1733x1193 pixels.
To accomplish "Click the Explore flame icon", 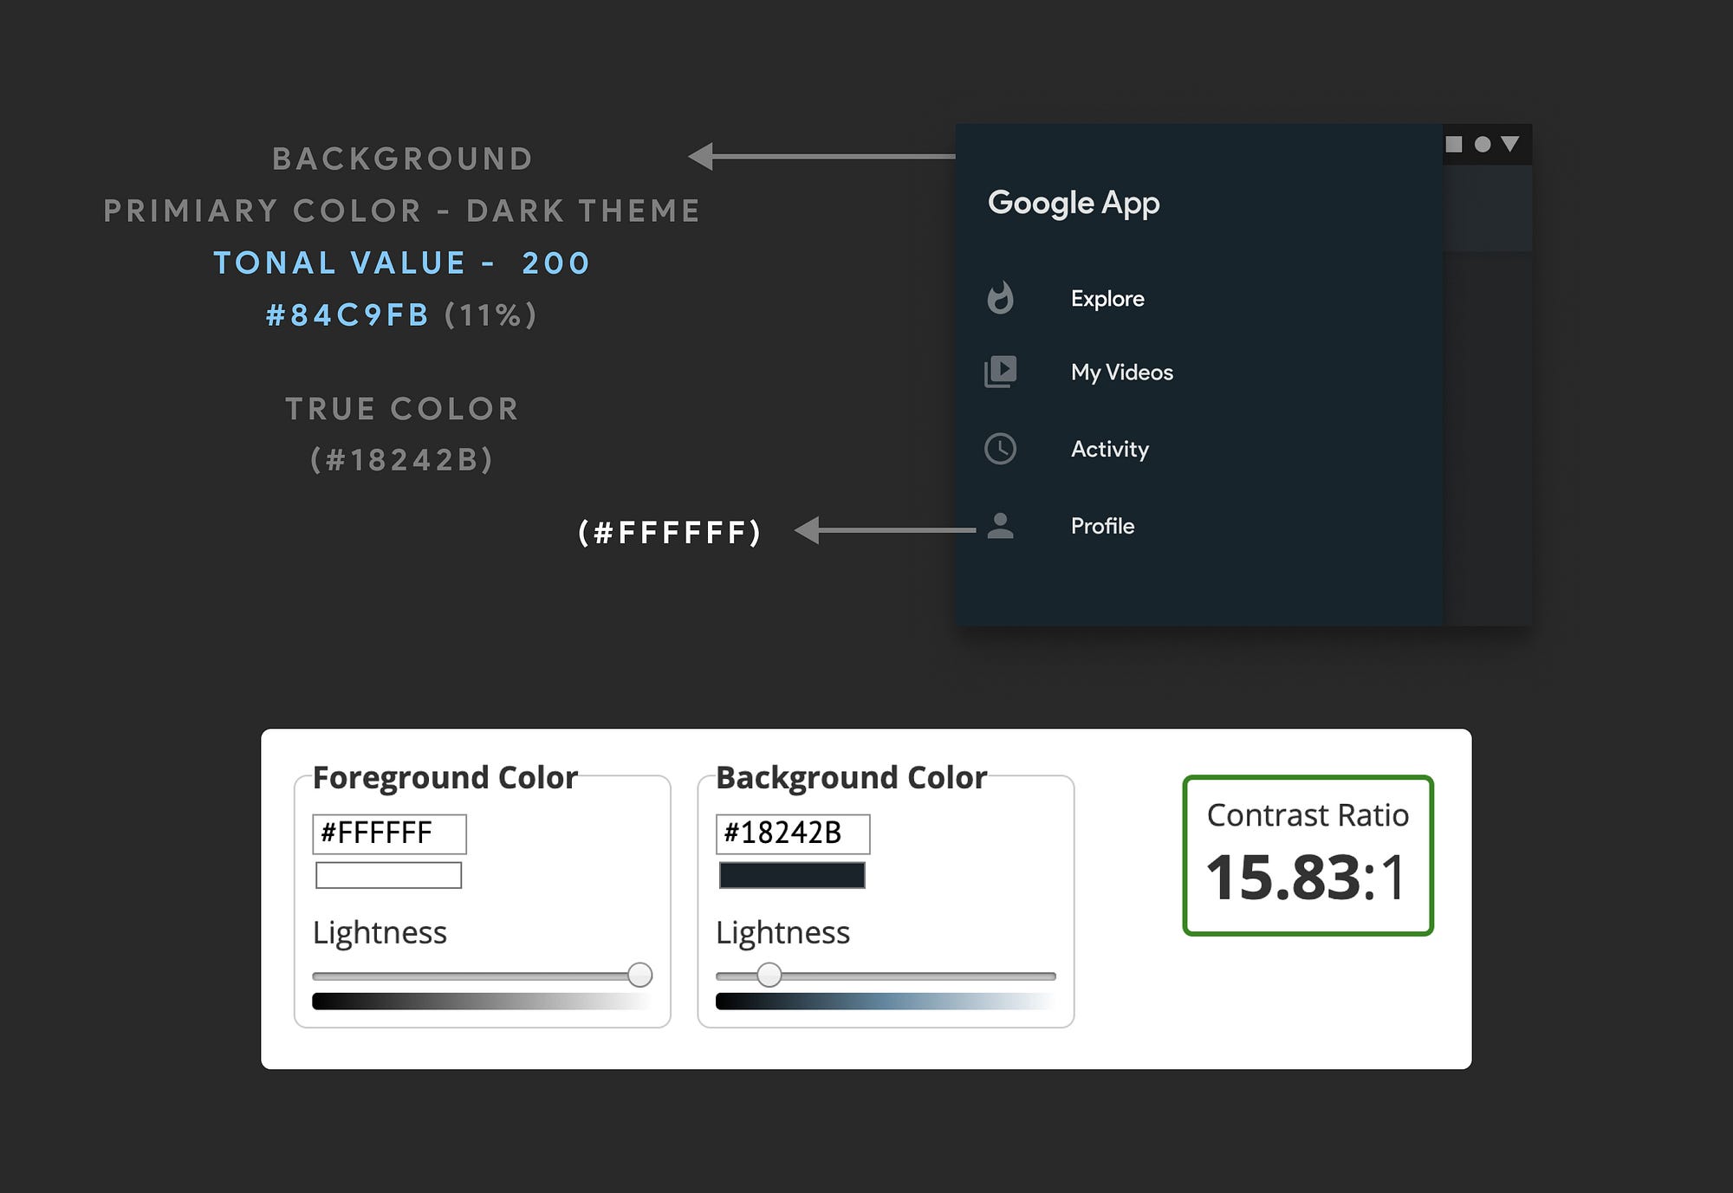I will [x=1000, y=298].
